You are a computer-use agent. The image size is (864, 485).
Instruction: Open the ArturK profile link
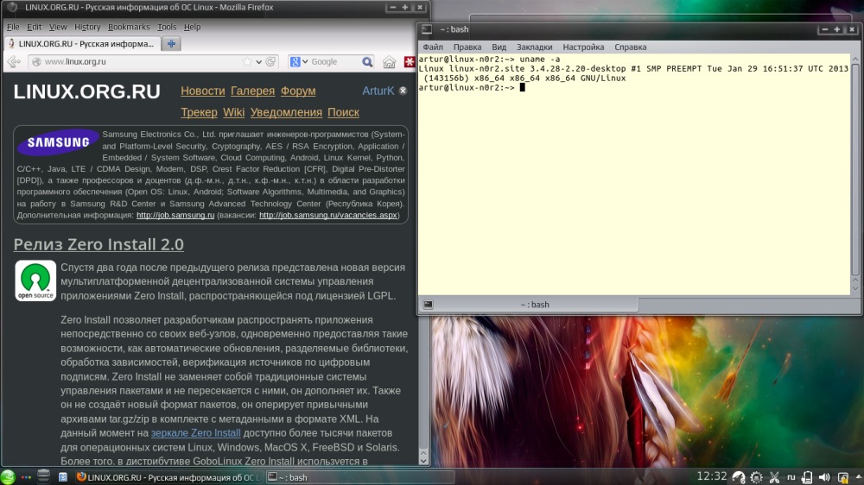378,91
